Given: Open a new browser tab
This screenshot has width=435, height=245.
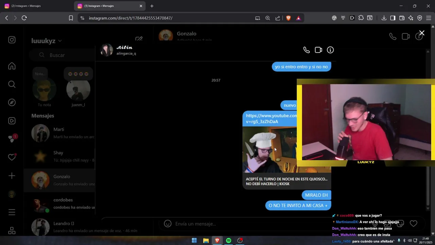Looking at the screenshot, I should (x=152, y=6).
